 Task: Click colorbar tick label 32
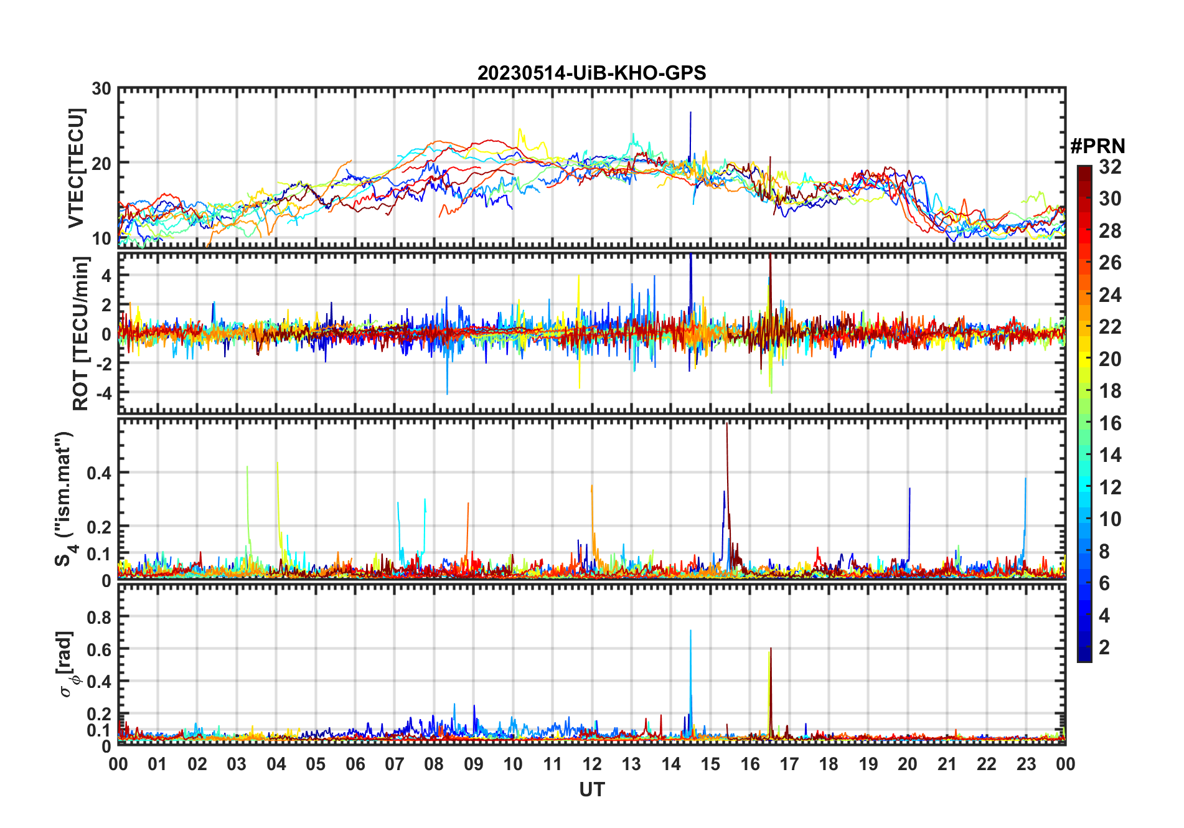click(1110, 167)
